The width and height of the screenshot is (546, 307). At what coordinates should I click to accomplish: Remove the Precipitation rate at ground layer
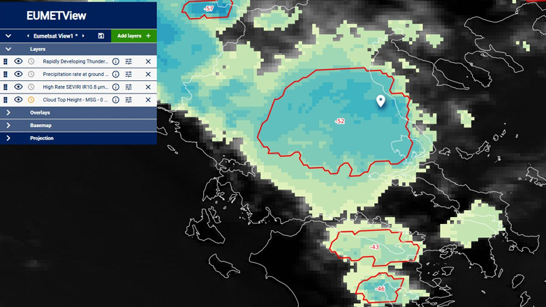pyautogui.click(x=148, y=74)
